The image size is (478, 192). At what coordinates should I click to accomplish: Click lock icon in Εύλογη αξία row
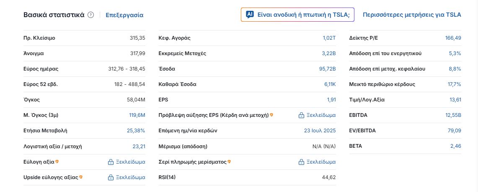pyautogui.click(x=111, y=162)
